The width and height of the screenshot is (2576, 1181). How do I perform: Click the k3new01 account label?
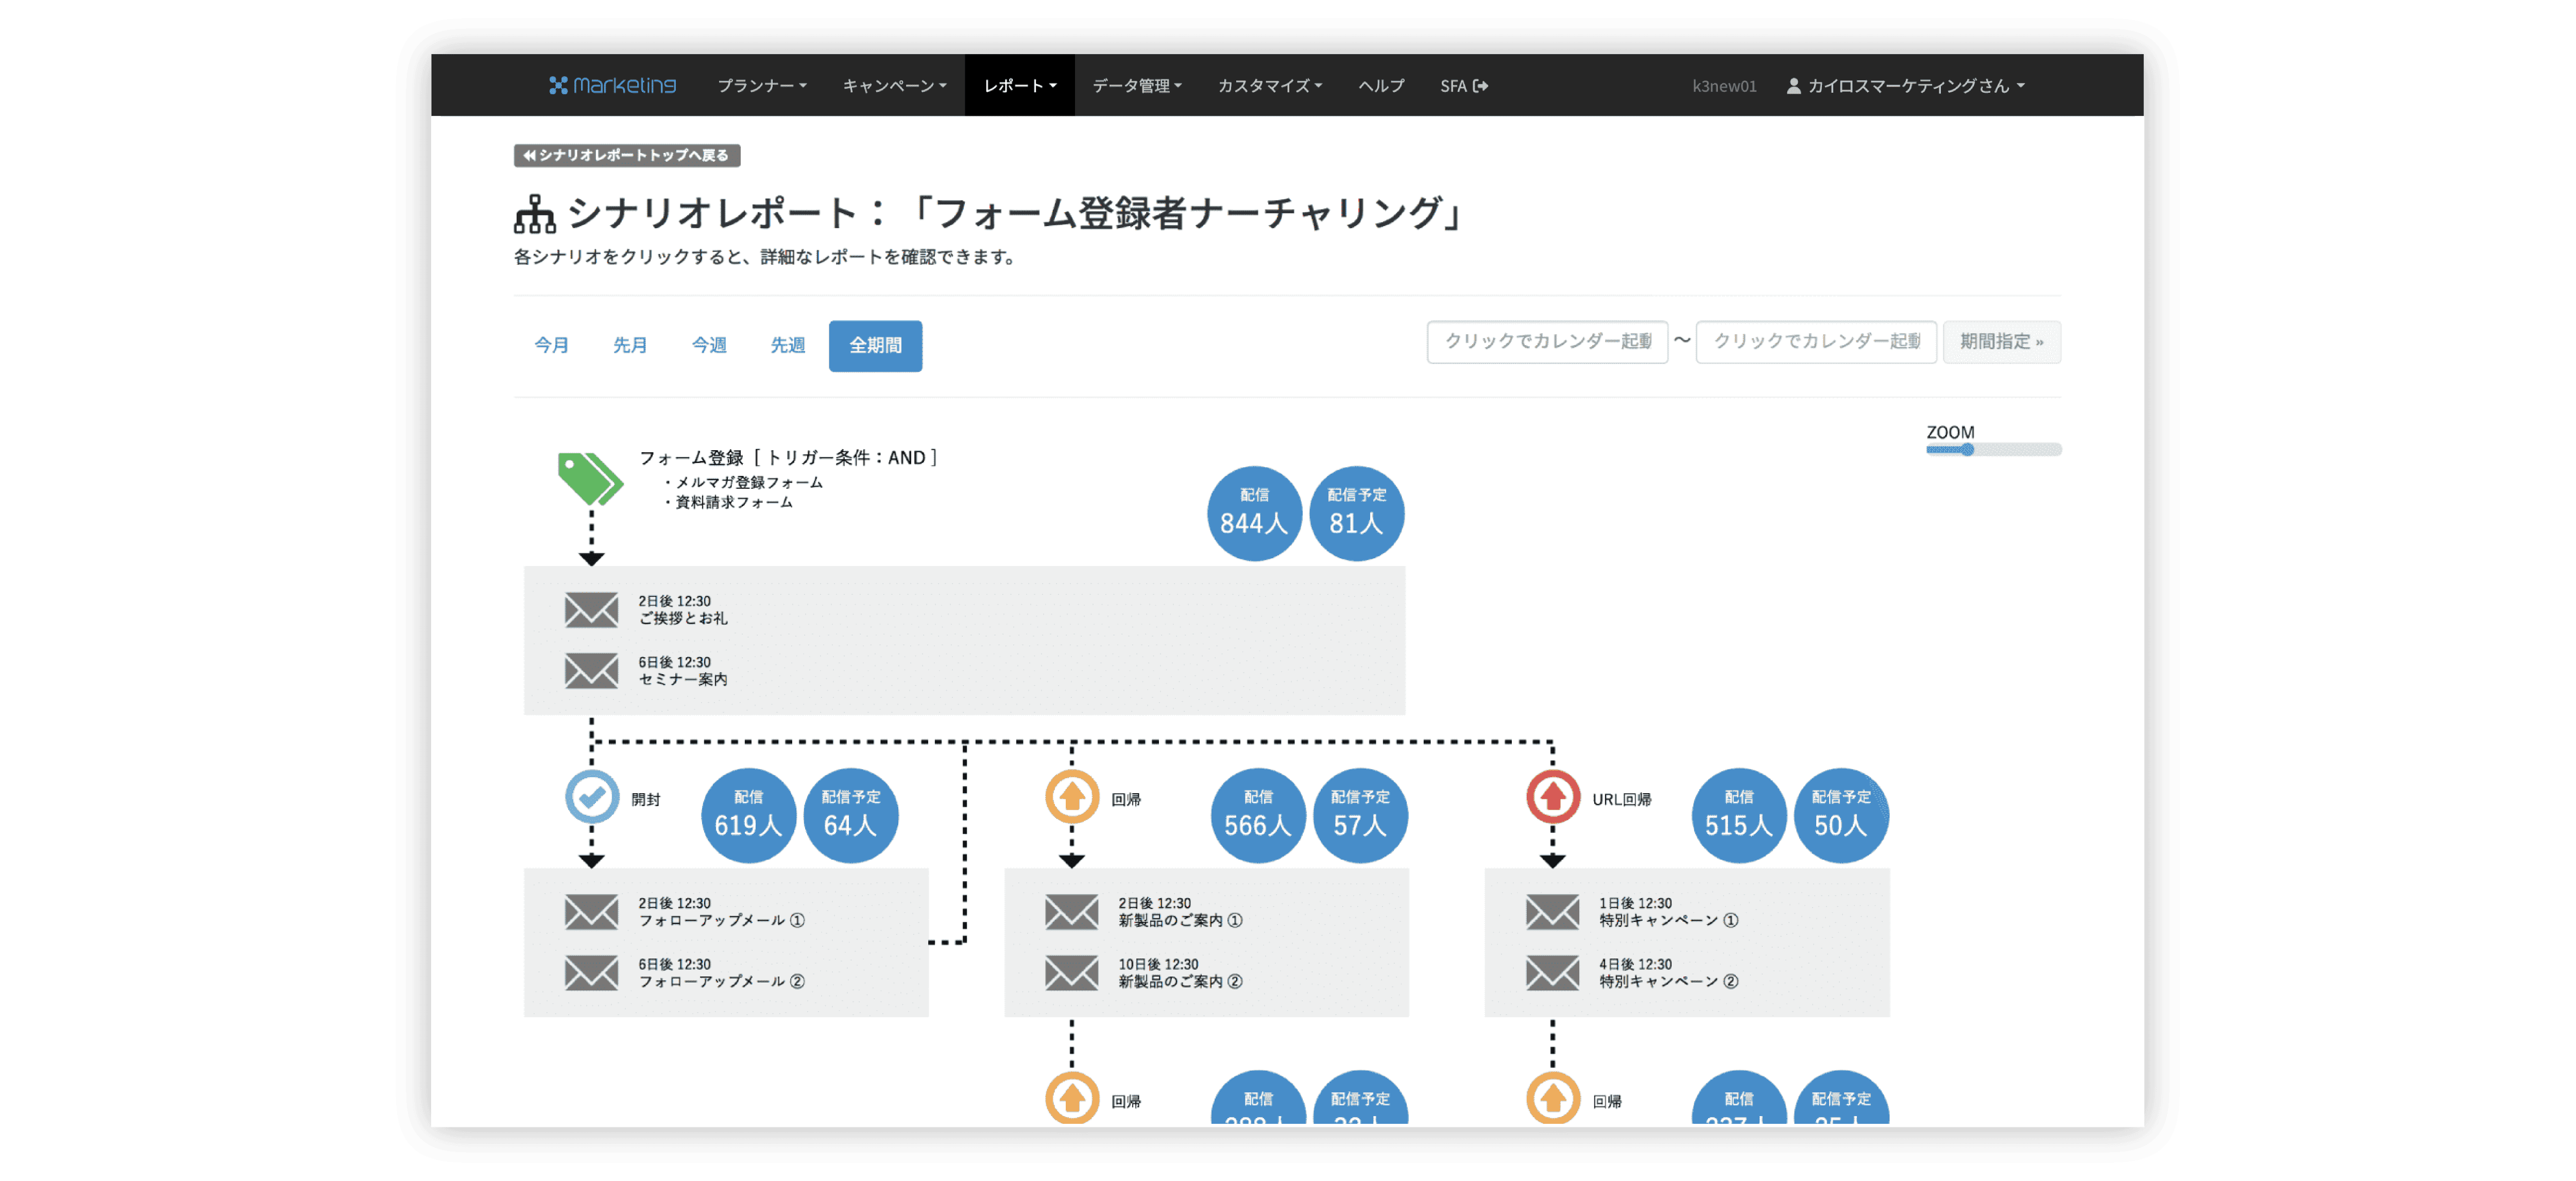tap(1724, 86)
